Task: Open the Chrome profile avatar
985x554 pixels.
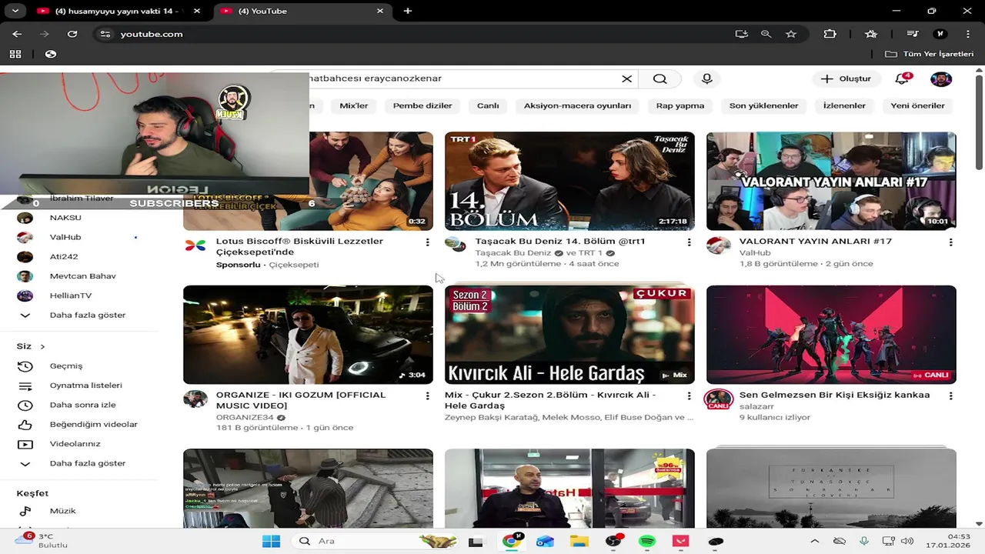Action: click(940, 34)
